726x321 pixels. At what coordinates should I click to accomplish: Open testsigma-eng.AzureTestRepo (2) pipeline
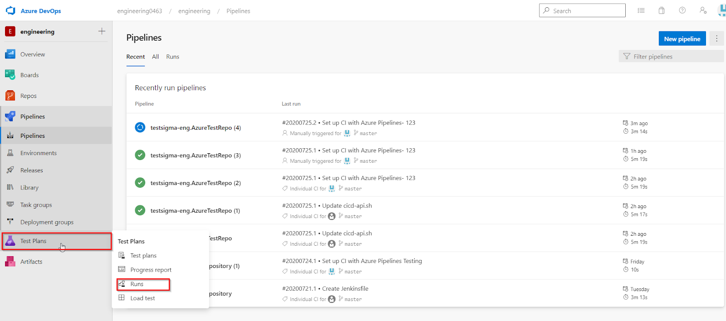[196, 183]
